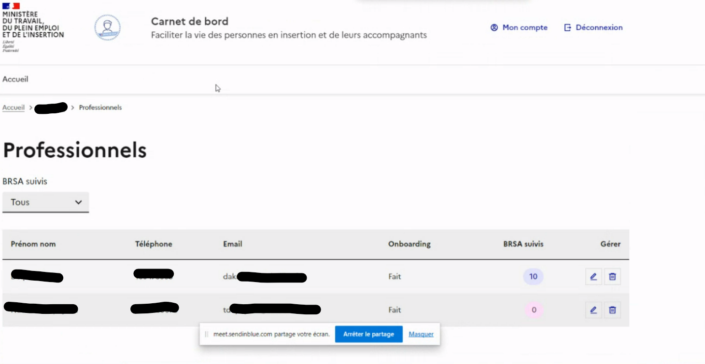Hide the screen sharing bar via Masquer
The image size is (705, 364).
(421, 334)
